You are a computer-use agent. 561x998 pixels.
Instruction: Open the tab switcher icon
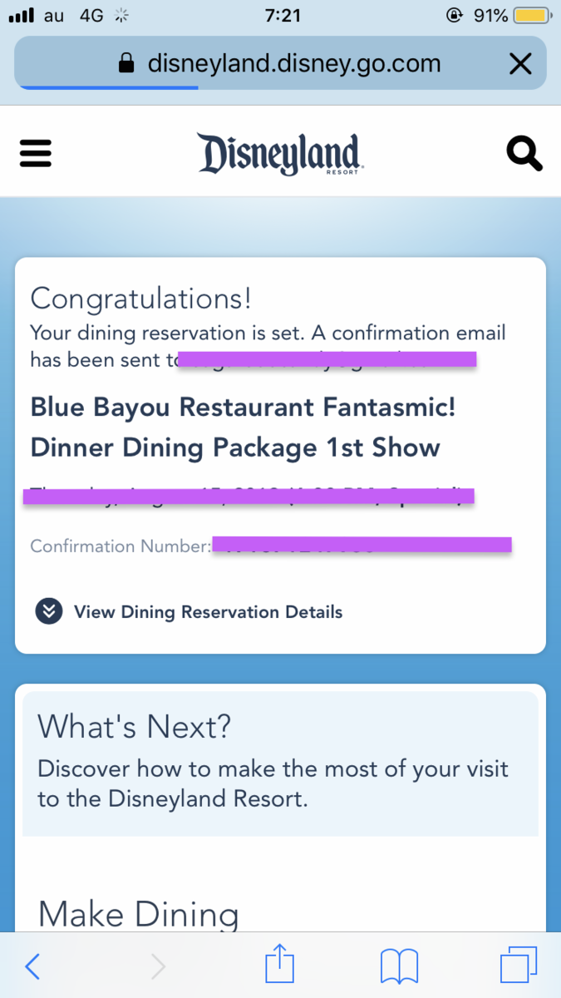518,965
